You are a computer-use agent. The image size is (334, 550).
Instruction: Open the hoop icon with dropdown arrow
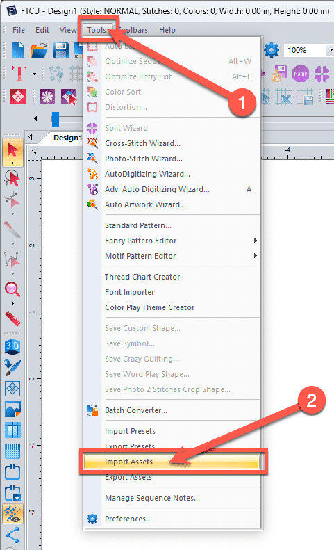point(12,493)
